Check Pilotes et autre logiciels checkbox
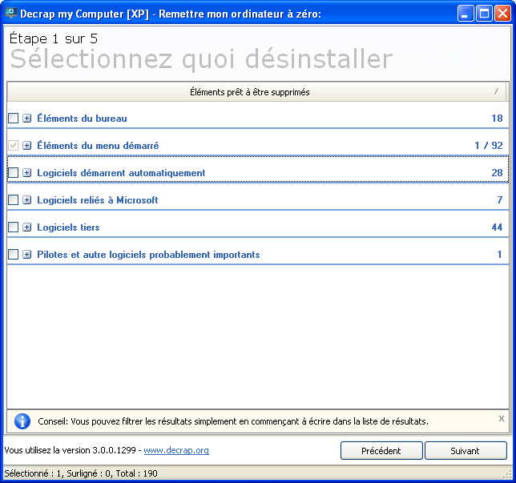 tap(13, 255)
